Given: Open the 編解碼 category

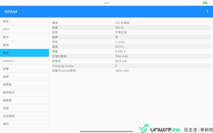Looking at the screenshot, I should click(25, 100).
